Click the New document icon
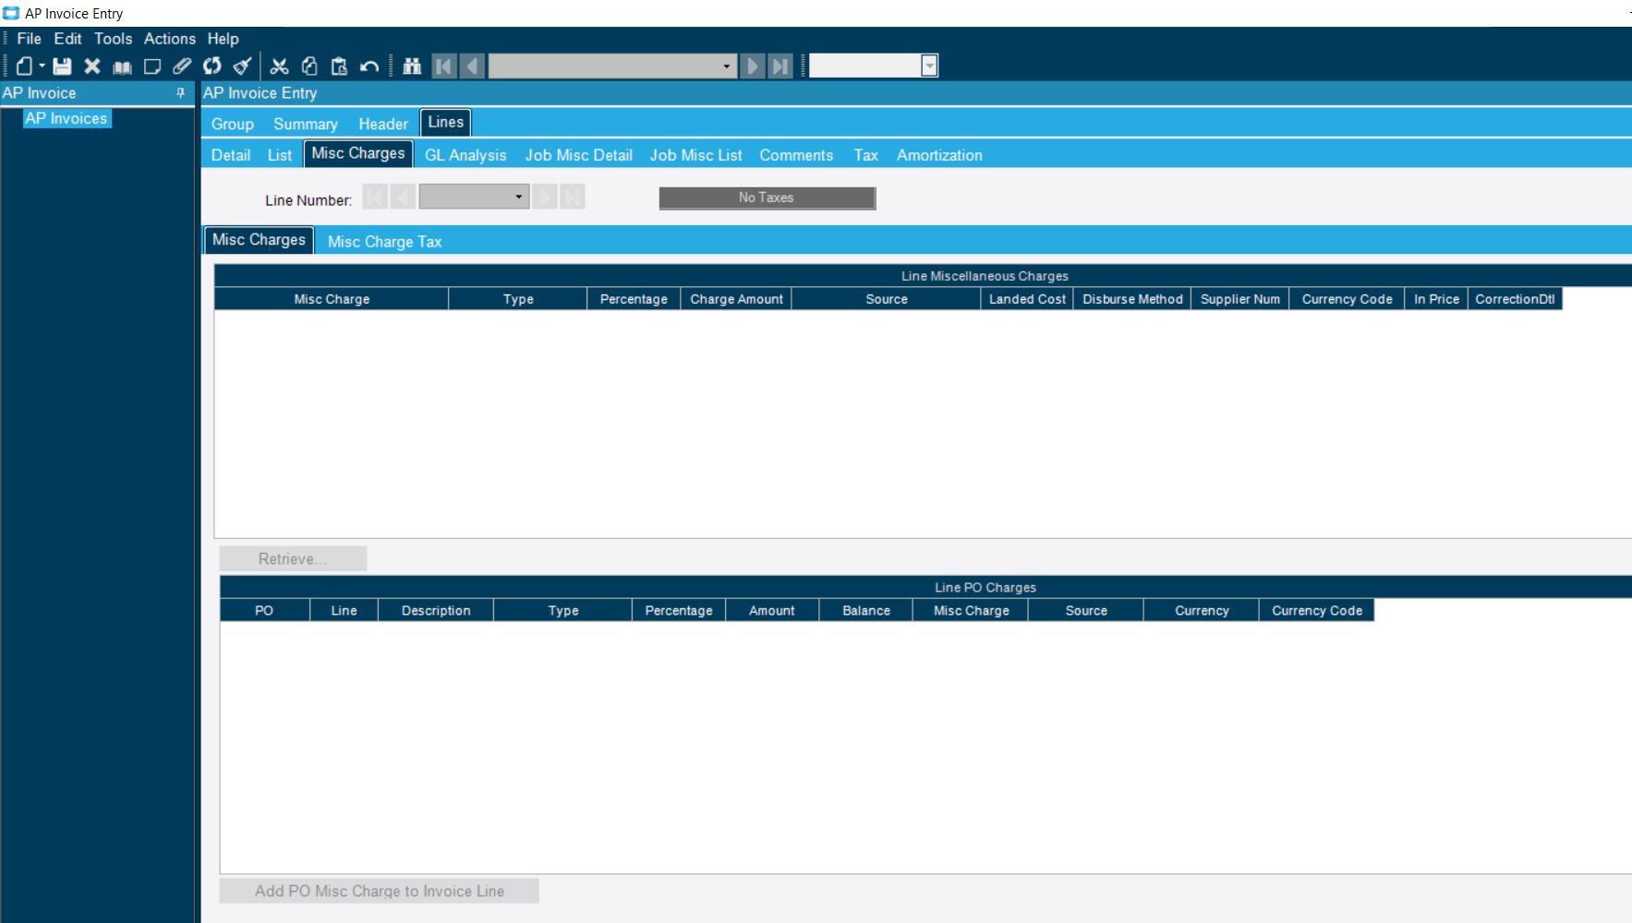 pyautogui.click(x=25, y=66)
